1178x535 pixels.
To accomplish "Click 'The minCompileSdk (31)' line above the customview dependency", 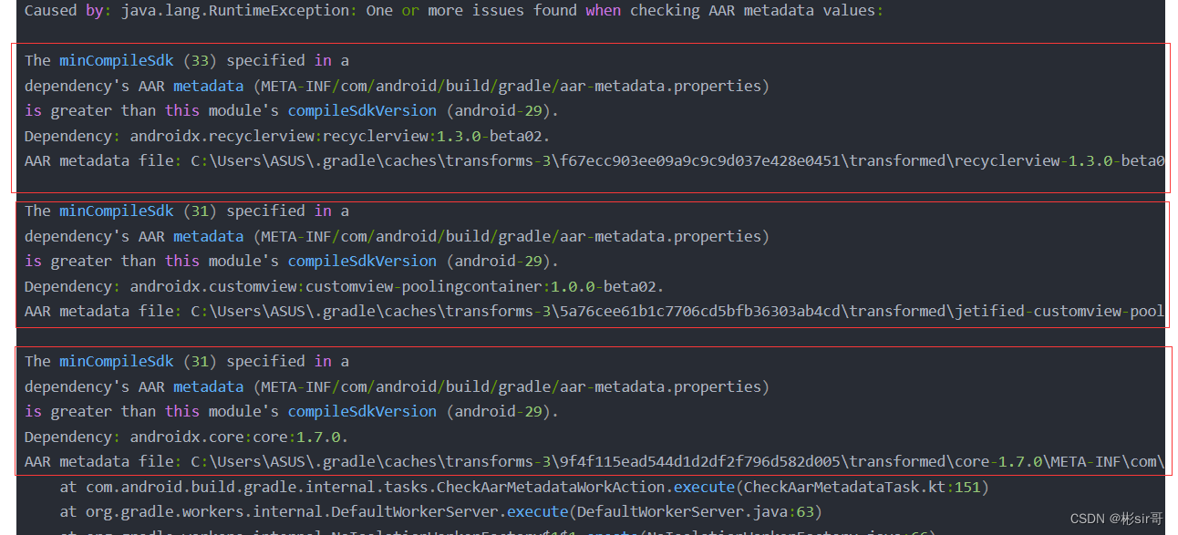I will [x=187, y=211].
